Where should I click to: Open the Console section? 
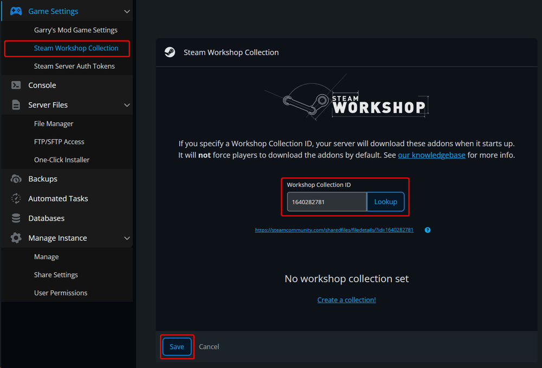tap(42, 86)
